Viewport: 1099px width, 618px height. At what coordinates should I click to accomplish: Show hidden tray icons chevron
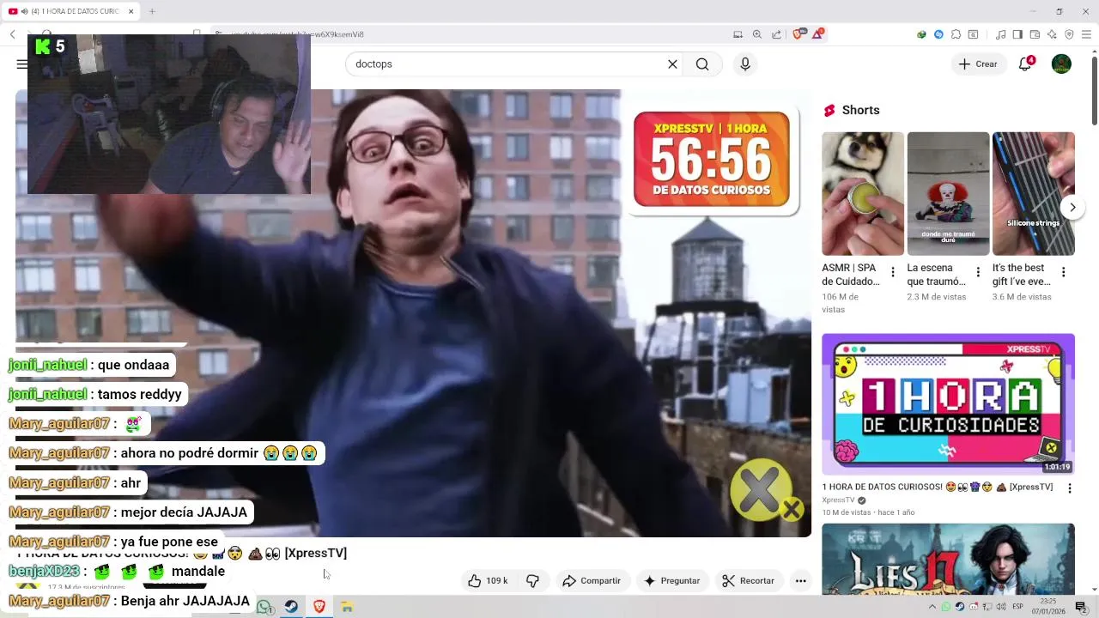pos(932,607)
